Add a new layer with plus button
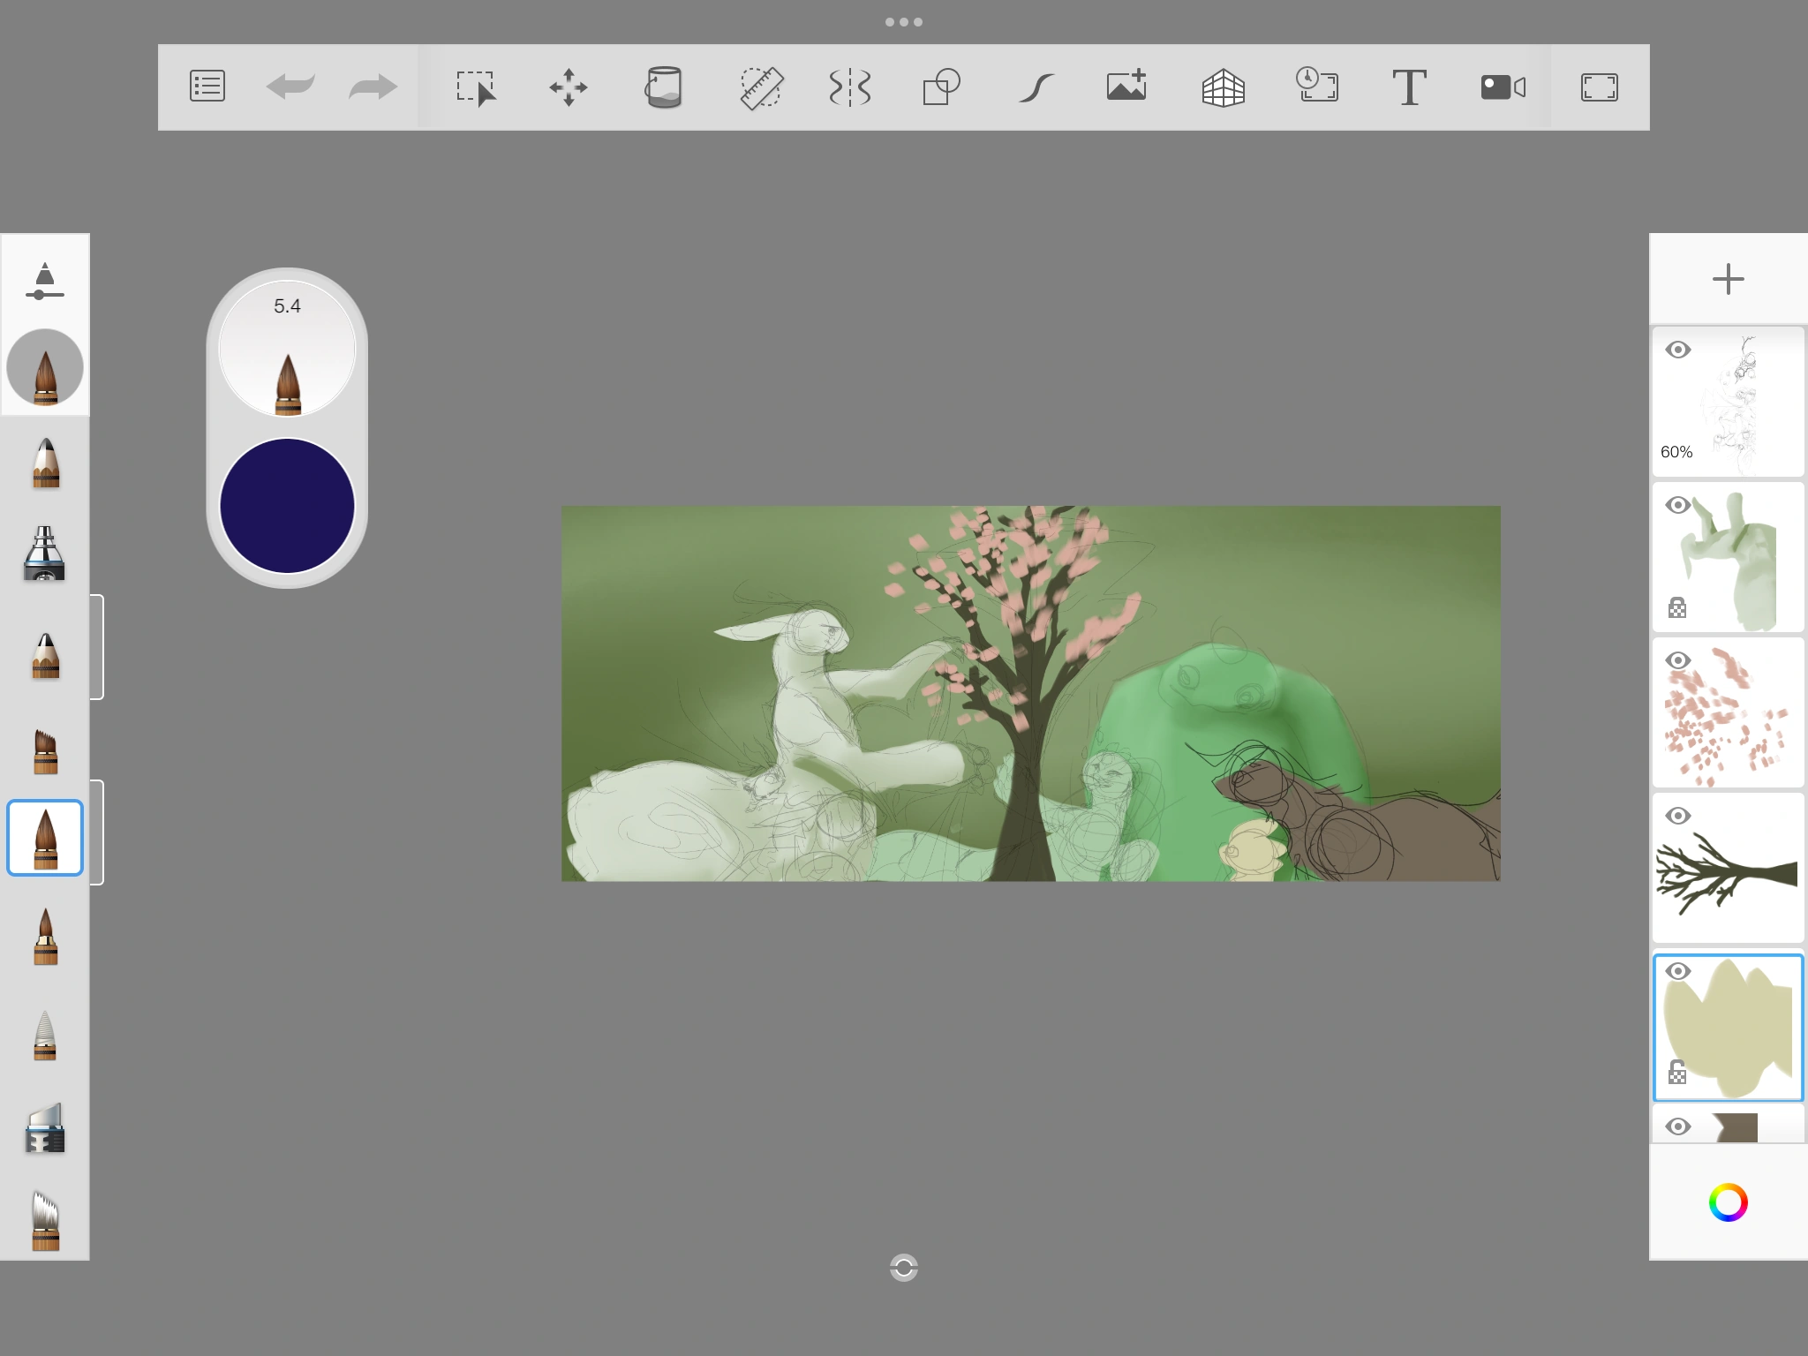The width and height of the screenshot is (1808, 1356). (1728, 279)
